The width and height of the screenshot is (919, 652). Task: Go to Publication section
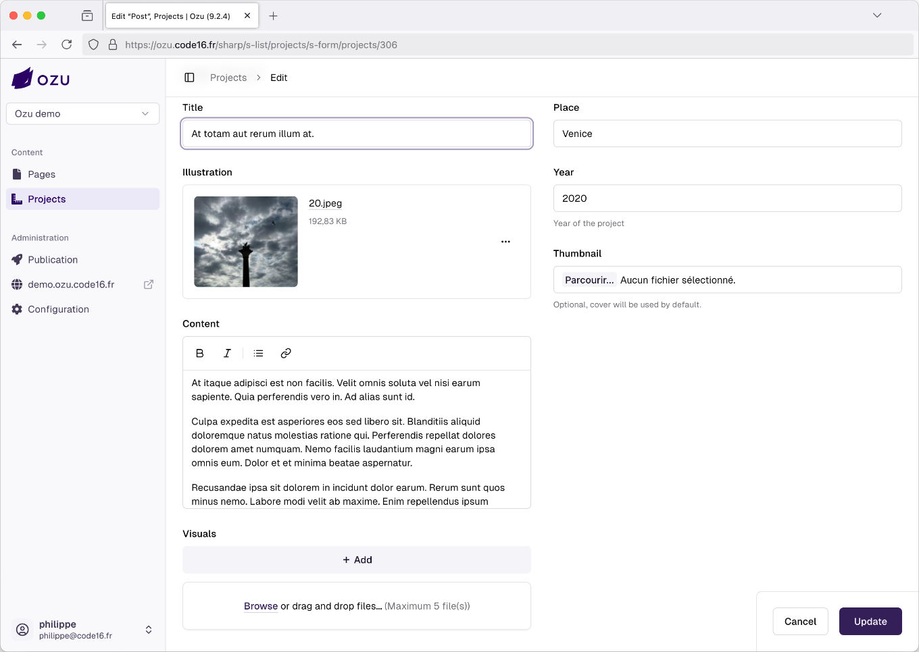coord(53,260)
